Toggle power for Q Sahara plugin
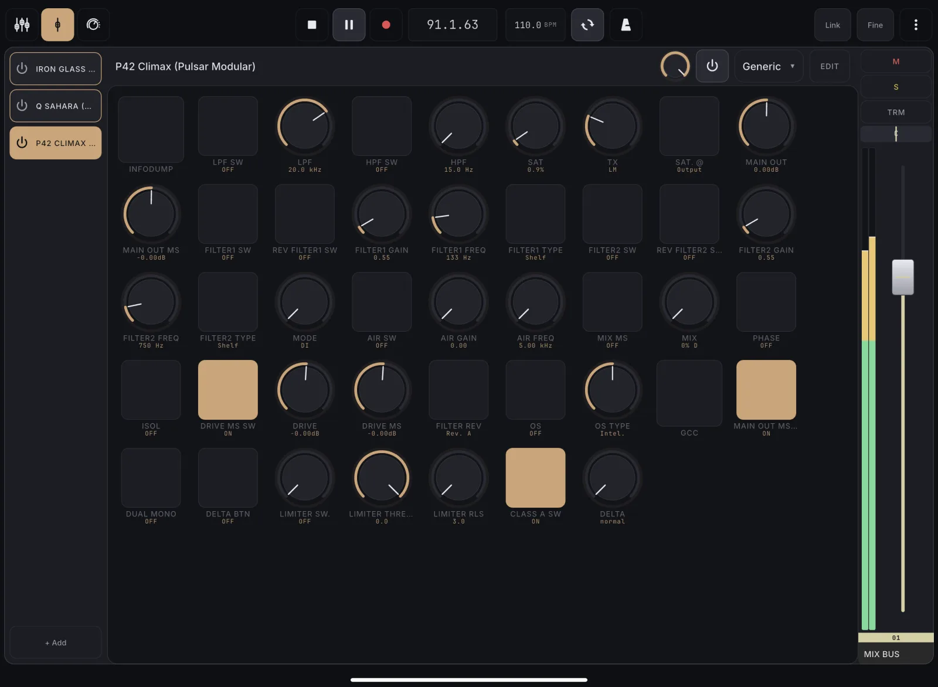 pyautogui.click(x=22, y=106)
